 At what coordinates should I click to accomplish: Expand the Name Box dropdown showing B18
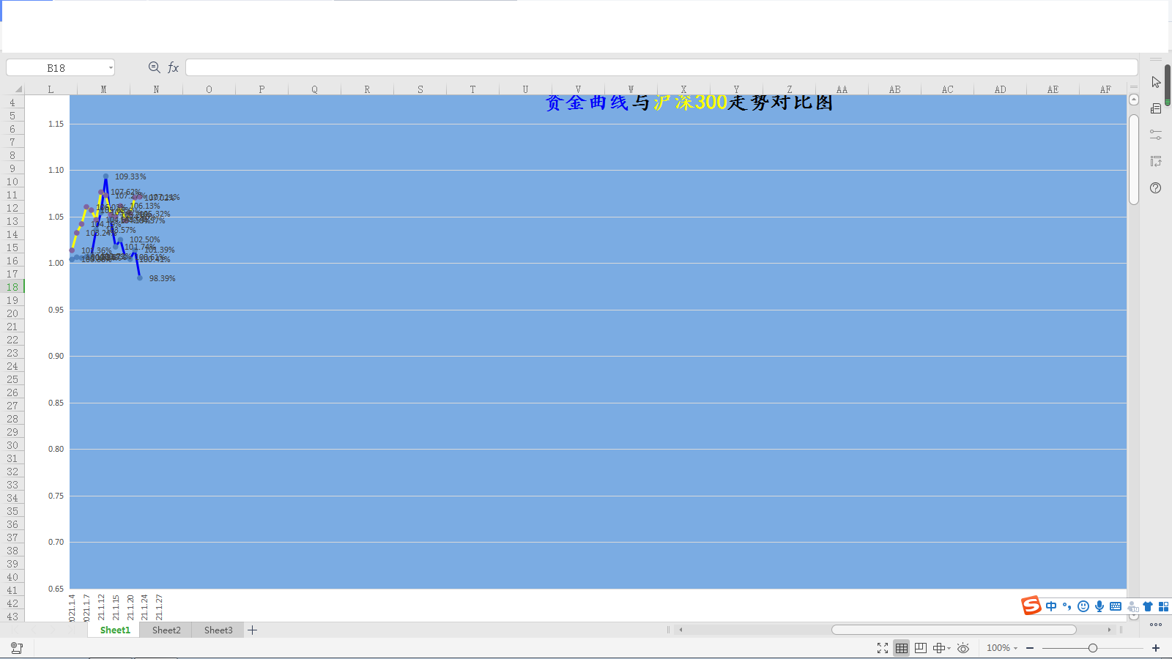(x=111, y=68)
